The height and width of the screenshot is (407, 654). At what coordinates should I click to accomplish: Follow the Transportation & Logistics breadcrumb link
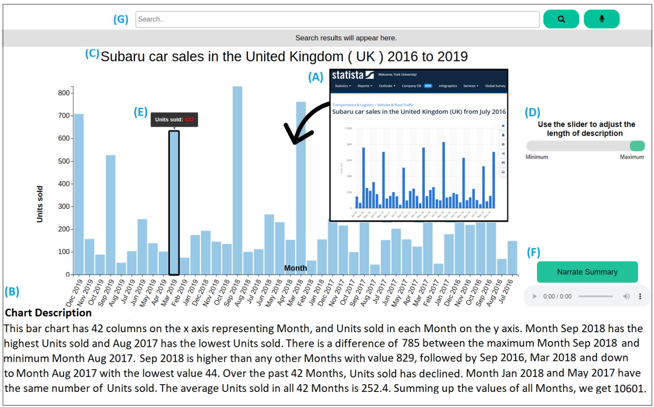pyautogui.click(x=353, y=105)
